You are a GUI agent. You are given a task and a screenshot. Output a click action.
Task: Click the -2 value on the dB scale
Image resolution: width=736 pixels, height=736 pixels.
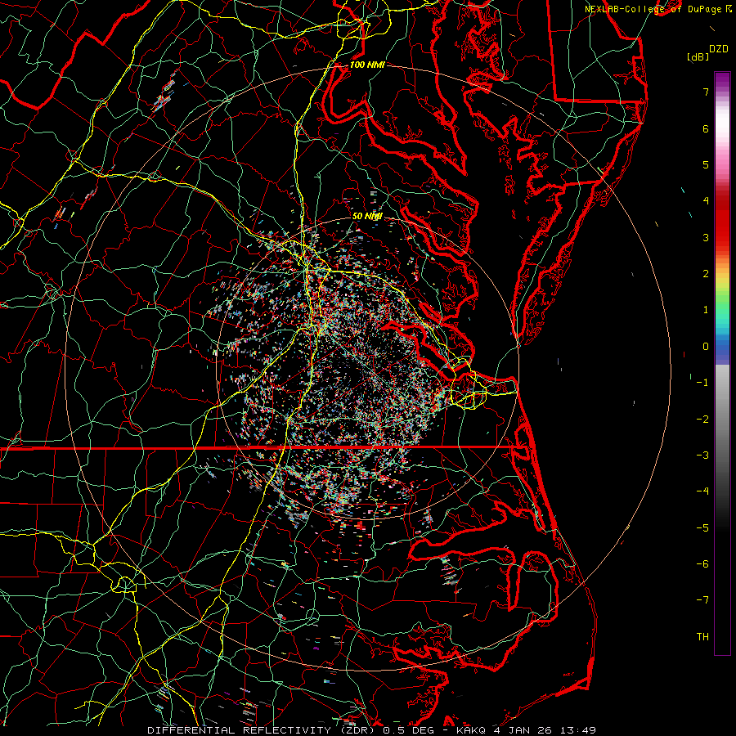pos(702,420)
